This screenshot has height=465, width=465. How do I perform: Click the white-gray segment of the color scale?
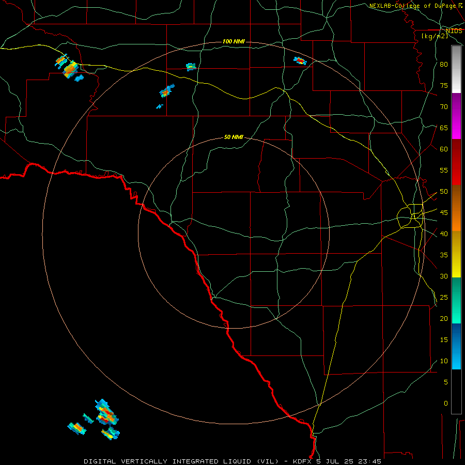pyautogui.click(x=456, y=69)
